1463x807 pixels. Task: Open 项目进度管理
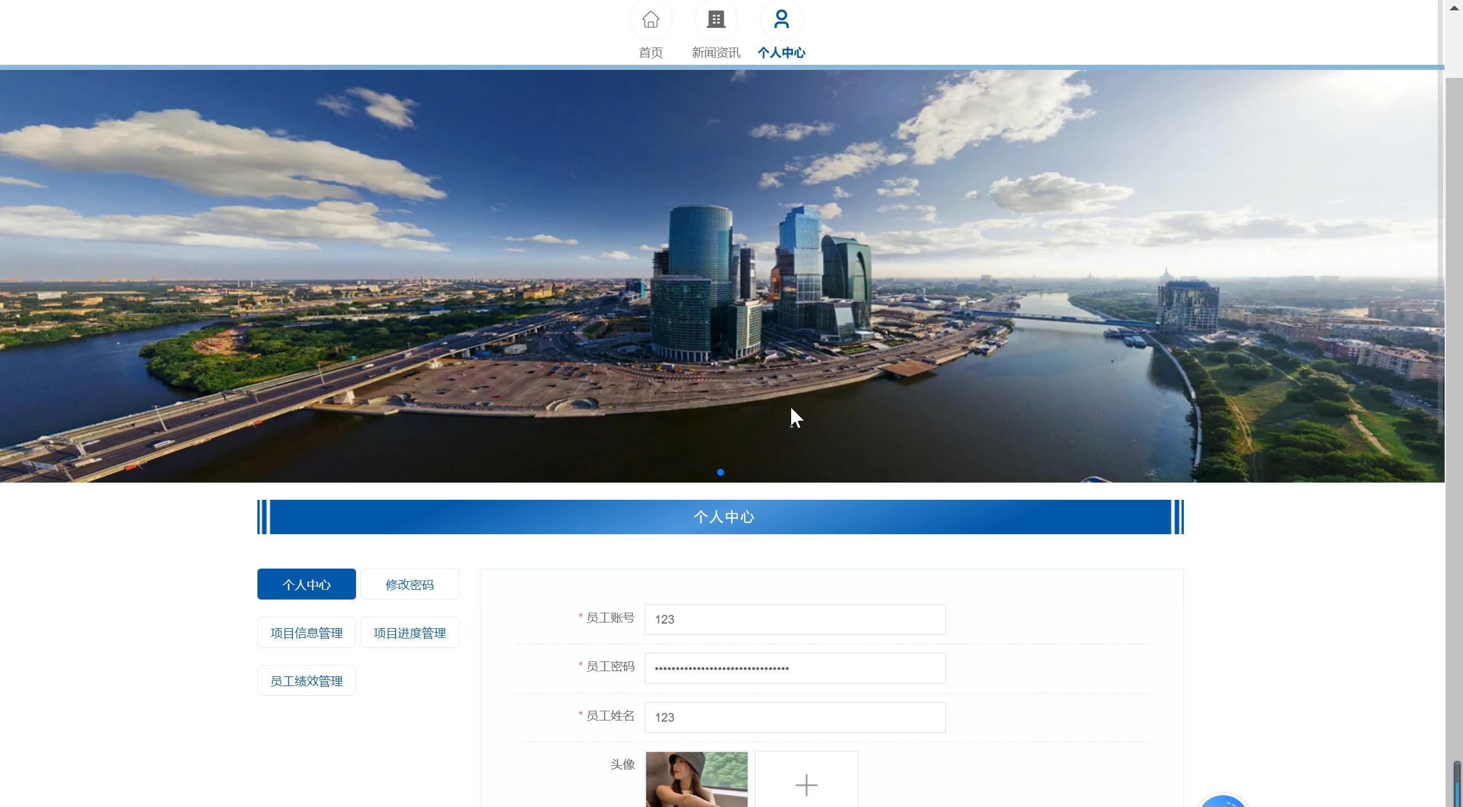tap(409, 633)
